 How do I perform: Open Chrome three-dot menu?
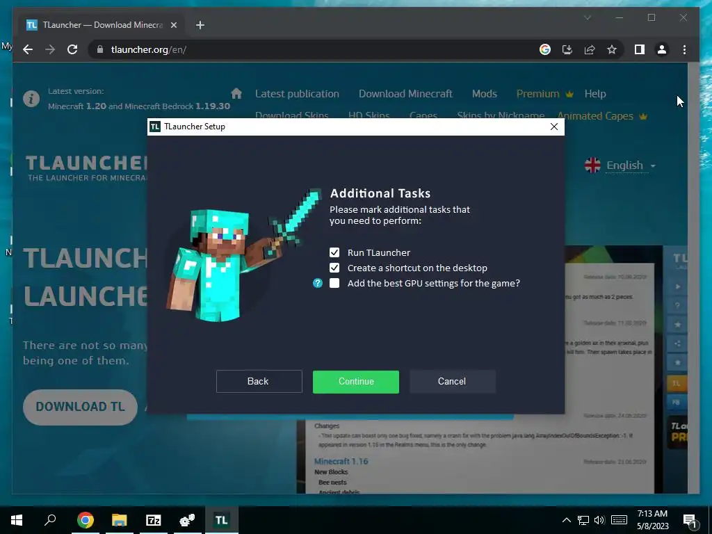(684, 49)
